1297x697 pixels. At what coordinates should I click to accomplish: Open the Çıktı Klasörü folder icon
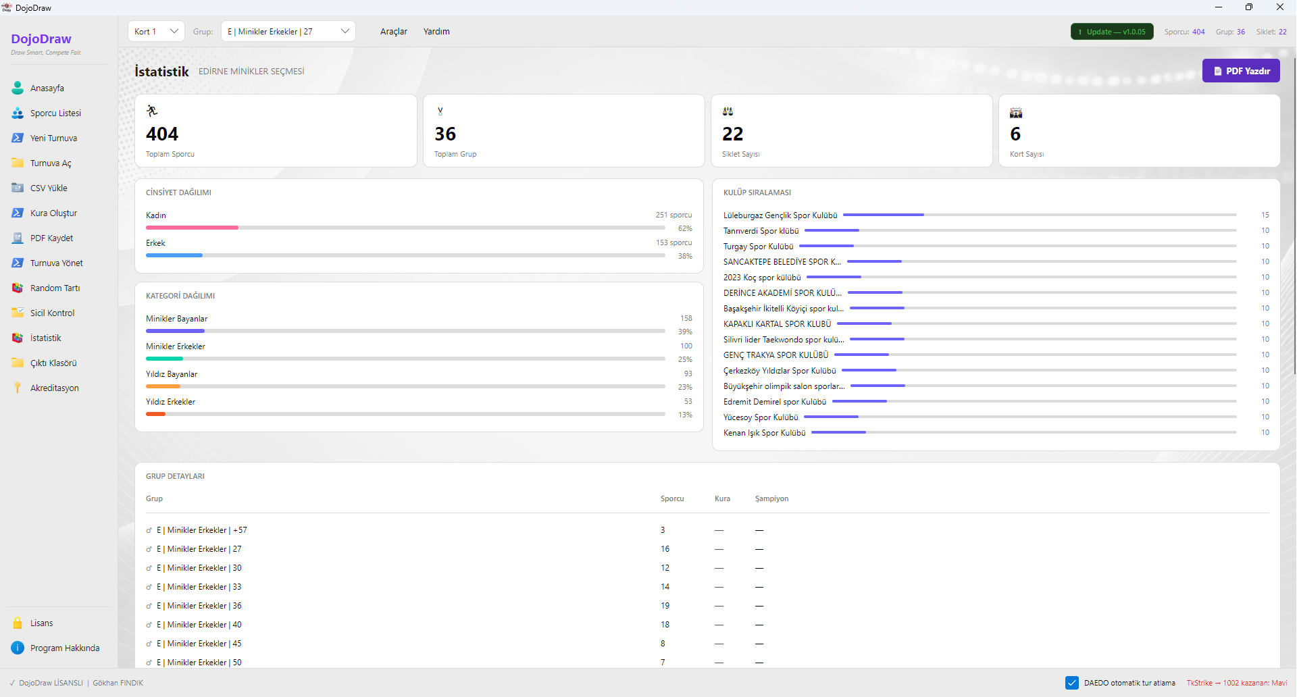18,363
